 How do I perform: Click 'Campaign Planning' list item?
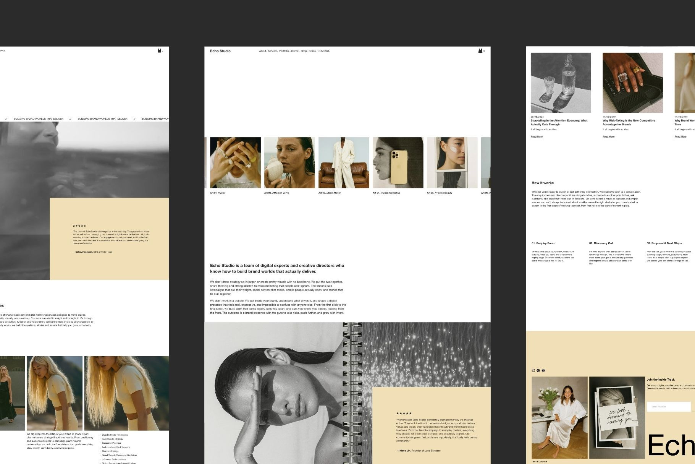pos(111,443)
